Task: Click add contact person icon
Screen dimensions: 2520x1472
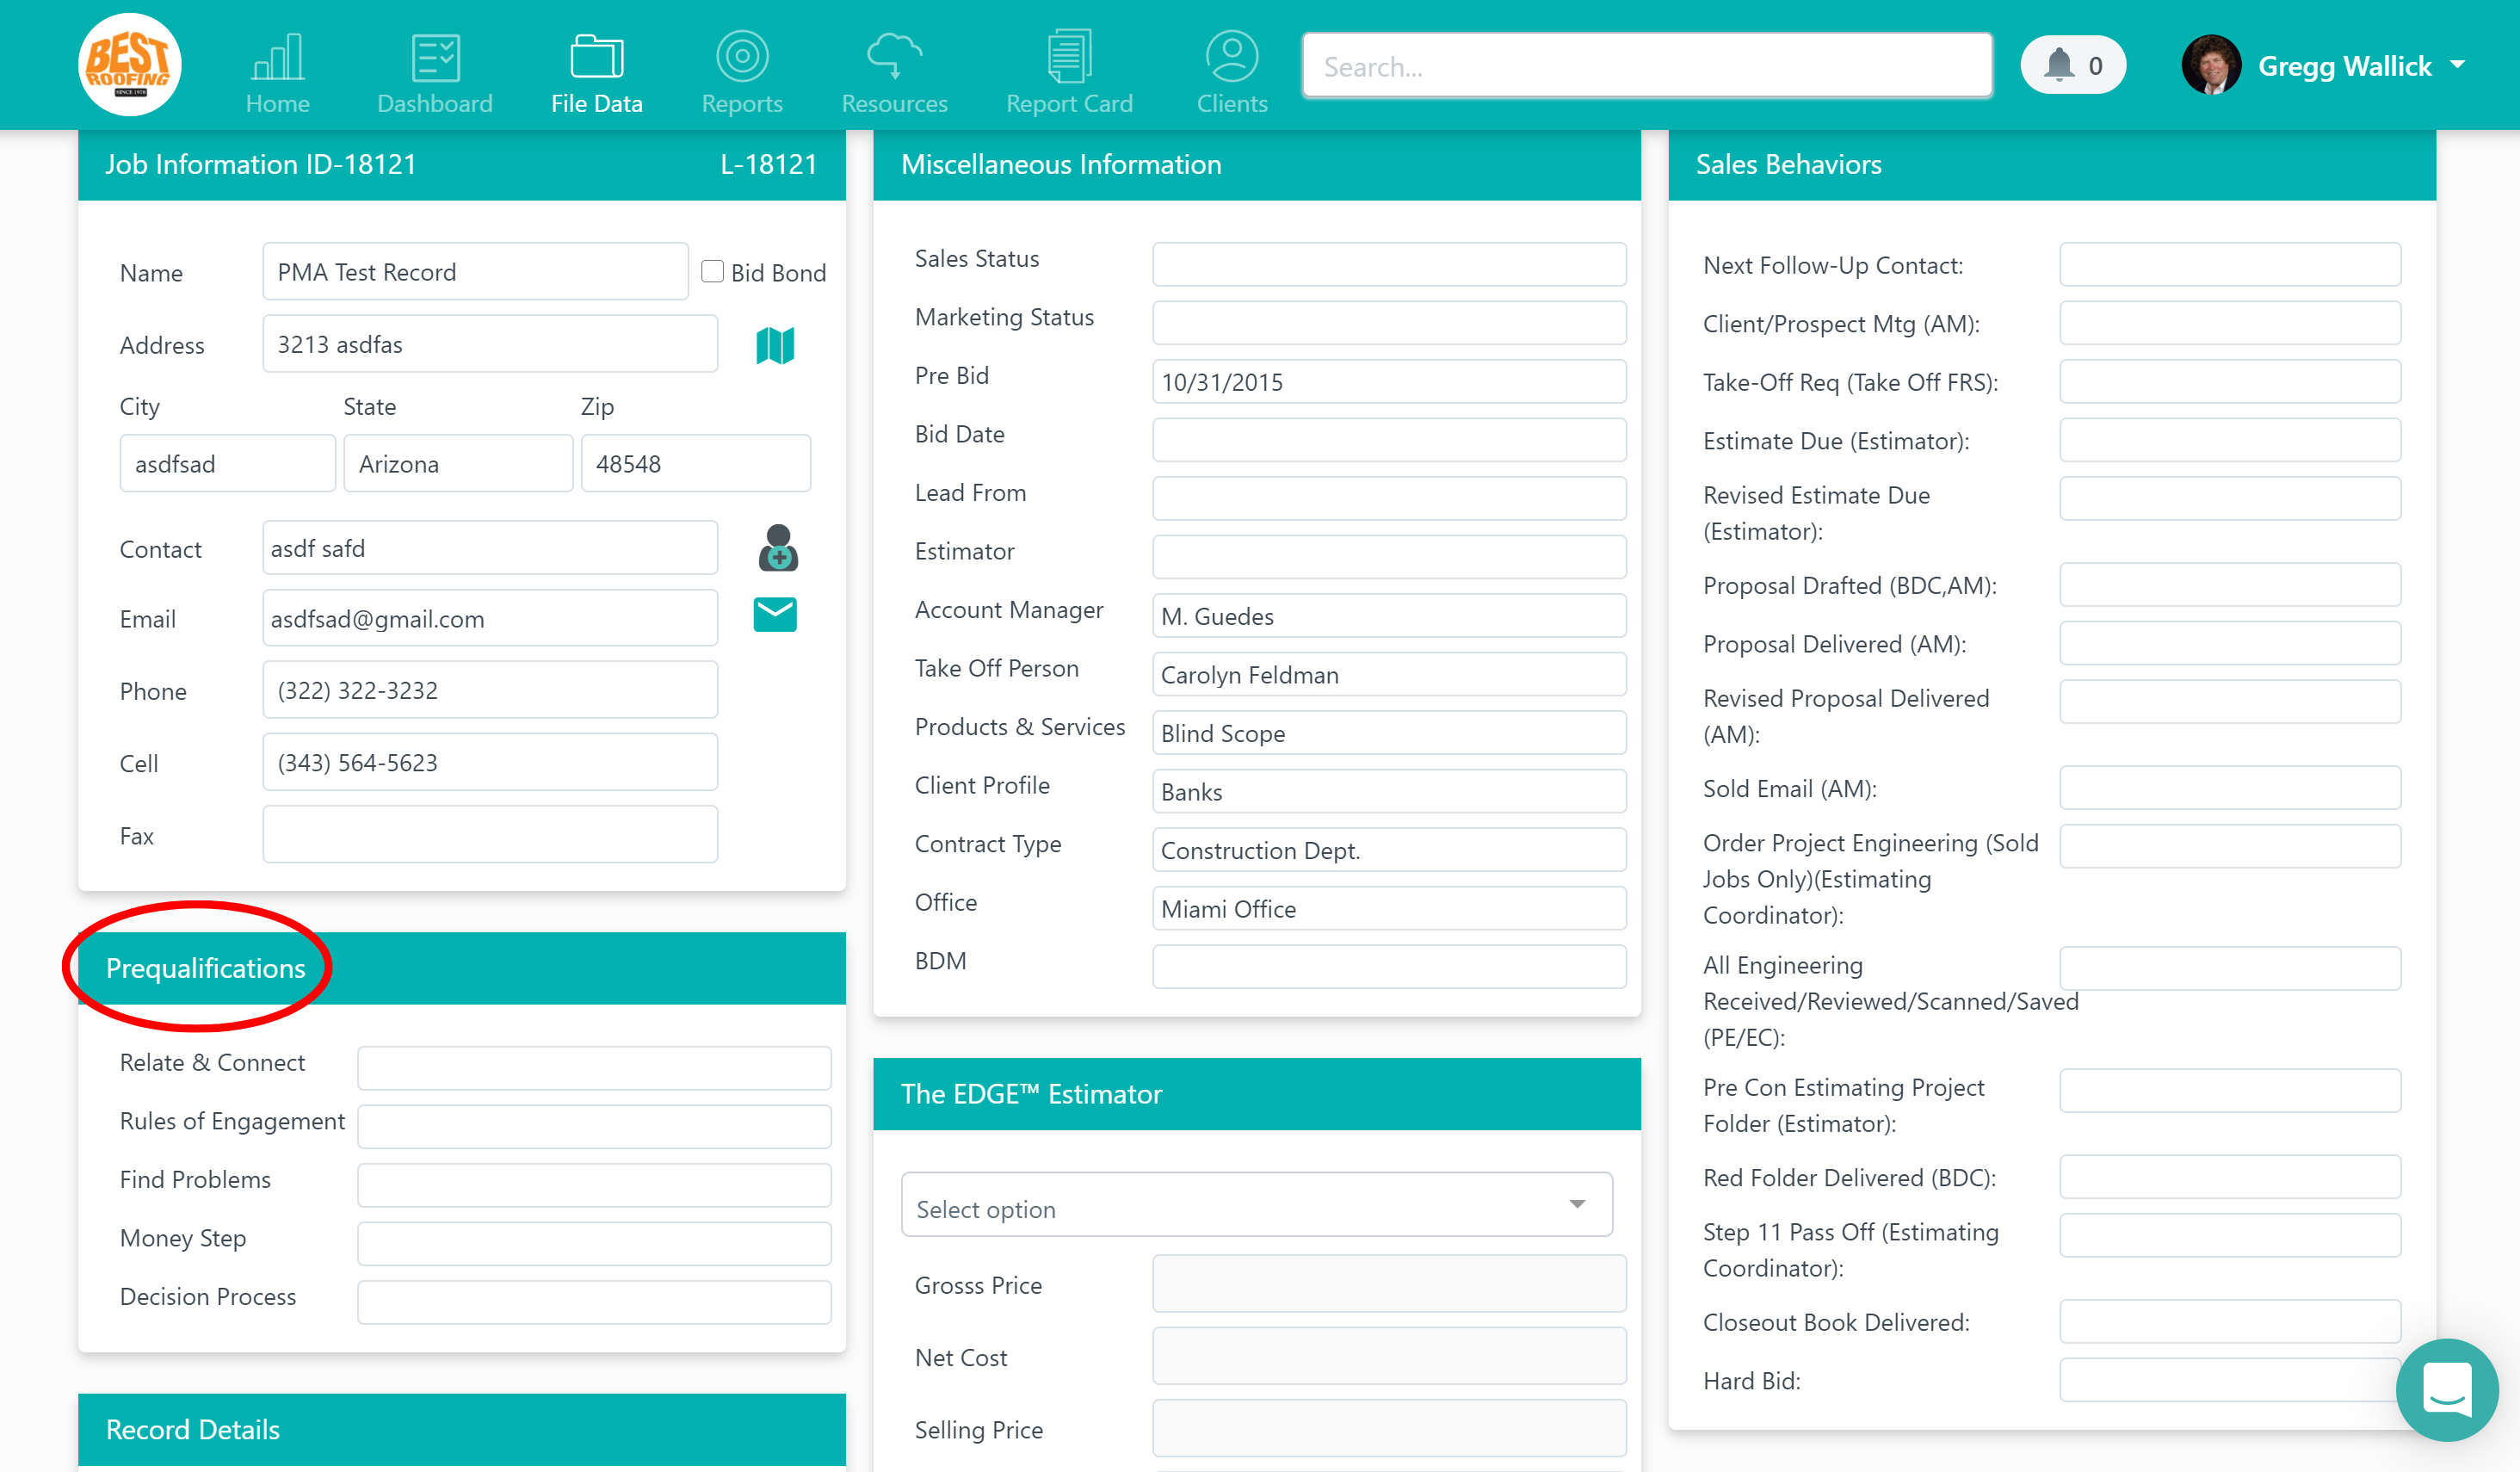Action: pyautogui.click(x=778, y=548)
